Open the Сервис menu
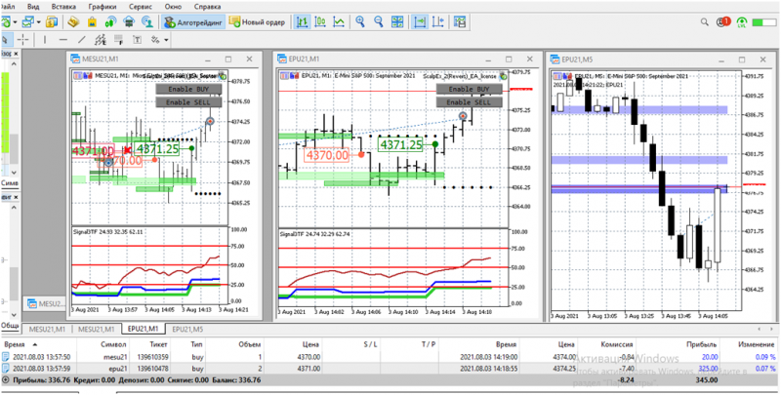The width and height of the screenshot is (781, 395). click(140, 7)
